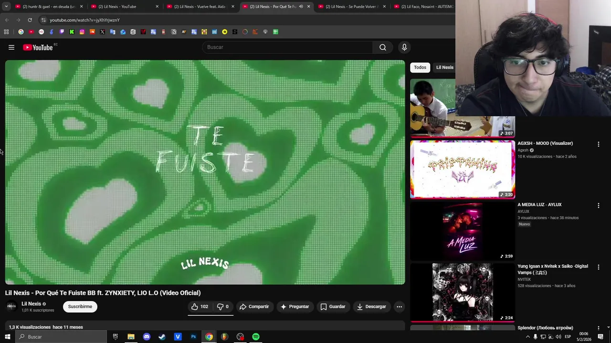Screen dimensions: 611x343
Task: Open the NVITEK channel name
Action: point(524,280)
